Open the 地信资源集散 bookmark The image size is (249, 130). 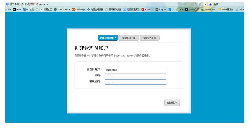pyautogui.click(x=131, y=9)
